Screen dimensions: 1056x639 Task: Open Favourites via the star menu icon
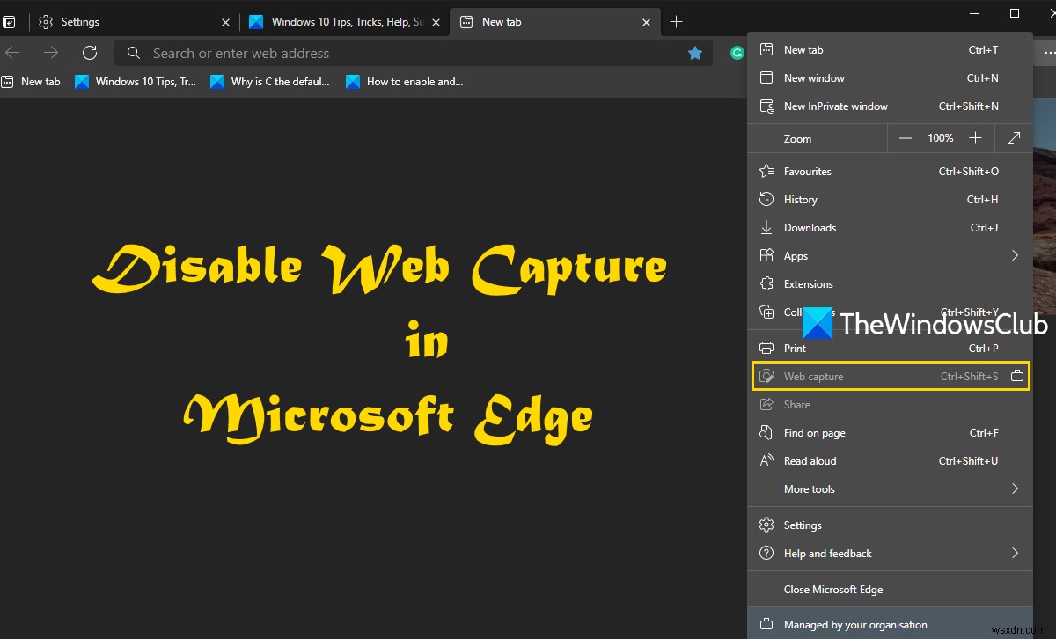(x=766, y=171)
